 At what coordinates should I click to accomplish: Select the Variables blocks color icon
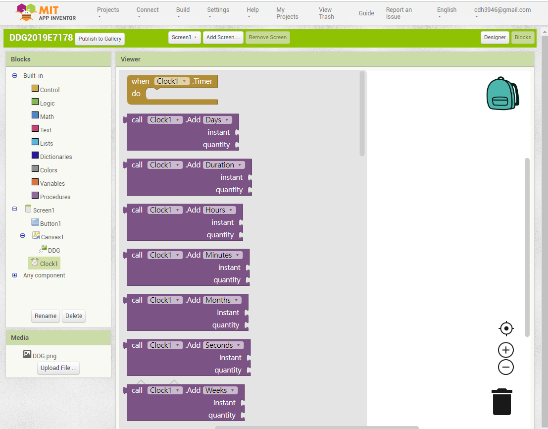[x=35, y=182]
